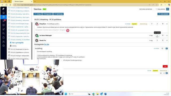Delete Niveta Tiro from speaker list
This screenshot has width=171, height=96.
163,40
